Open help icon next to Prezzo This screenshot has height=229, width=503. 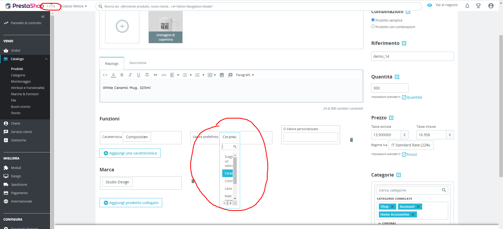[x=391, y=118]
